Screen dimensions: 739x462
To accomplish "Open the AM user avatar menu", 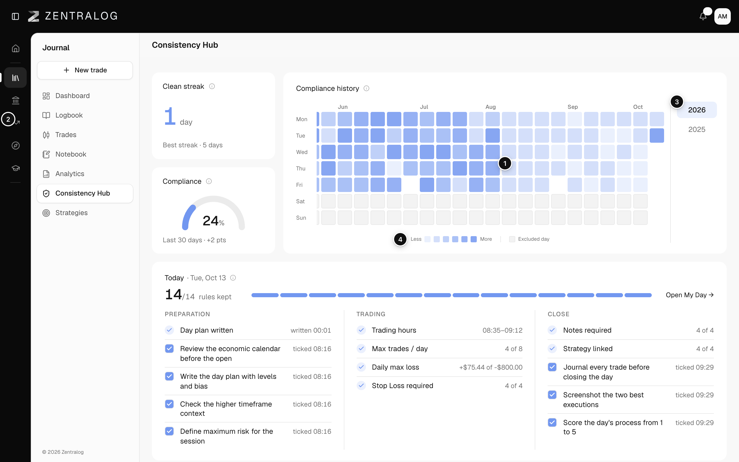I will pyautogui.click(x=722, y=16).
